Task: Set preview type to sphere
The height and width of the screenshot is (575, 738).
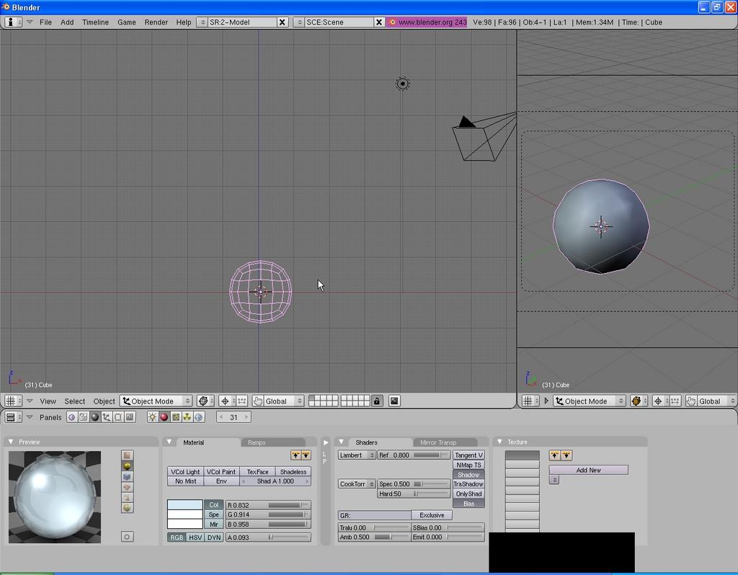Action: coord(127,465)
